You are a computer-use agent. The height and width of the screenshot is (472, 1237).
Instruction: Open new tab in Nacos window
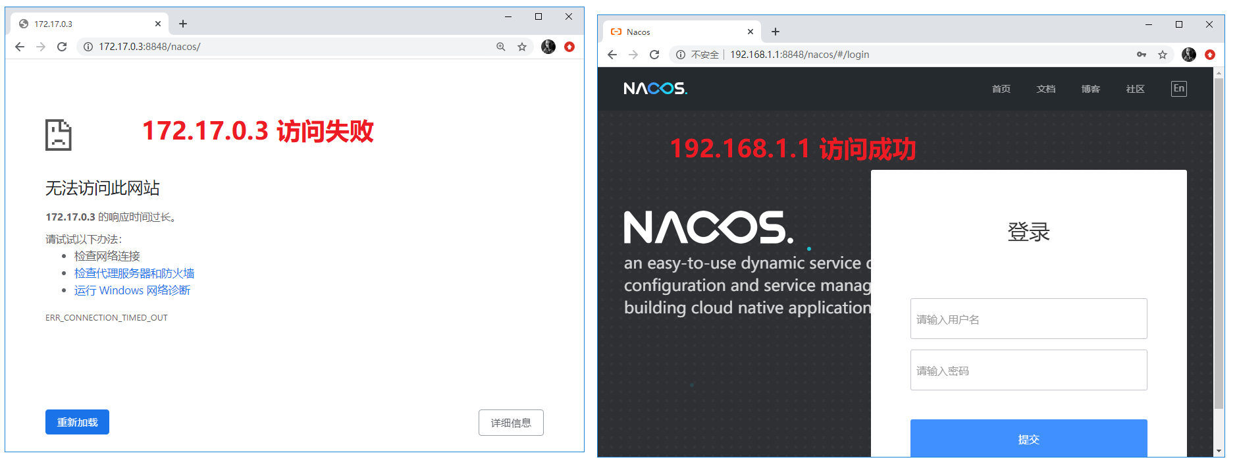point(776,32)
